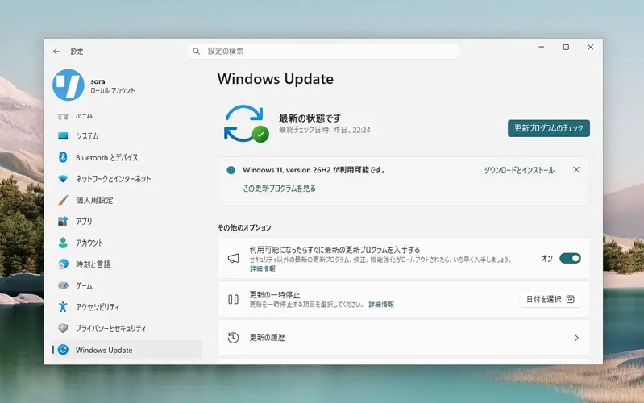Close the Settings window
Viewport: 644px width, 403px height.
tap(590, 48)
